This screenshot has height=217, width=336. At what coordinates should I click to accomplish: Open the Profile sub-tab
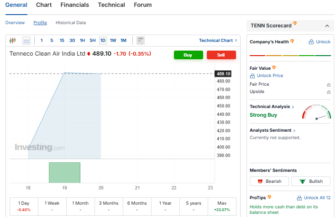[40, 23]
